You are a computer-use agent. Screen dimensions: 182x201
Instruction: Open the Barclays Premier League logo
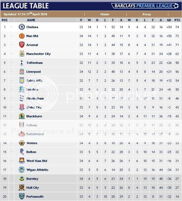click(145, 6)
